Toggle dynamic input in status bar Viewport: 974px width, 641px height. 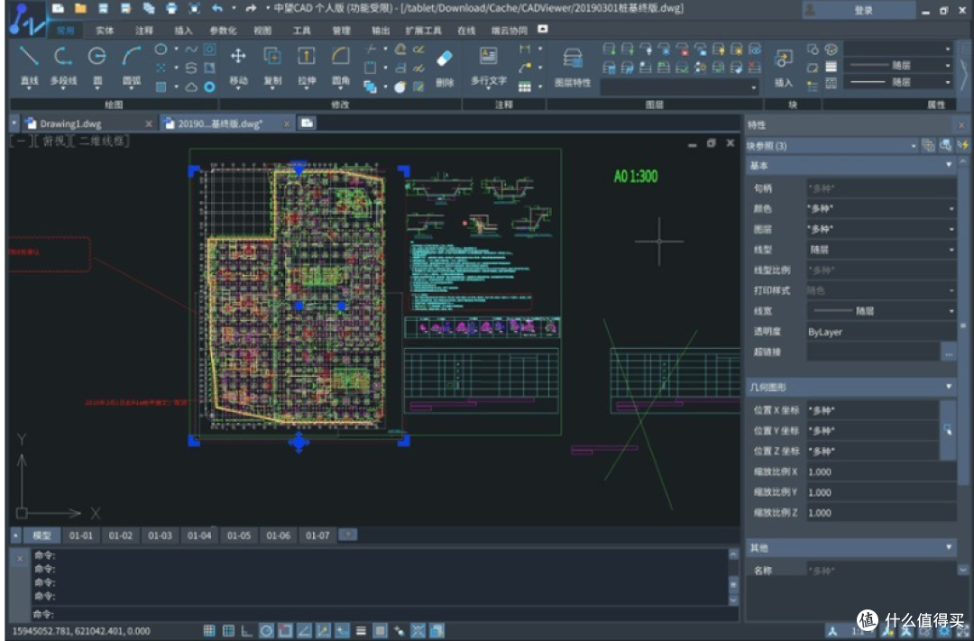click(342, 630)
